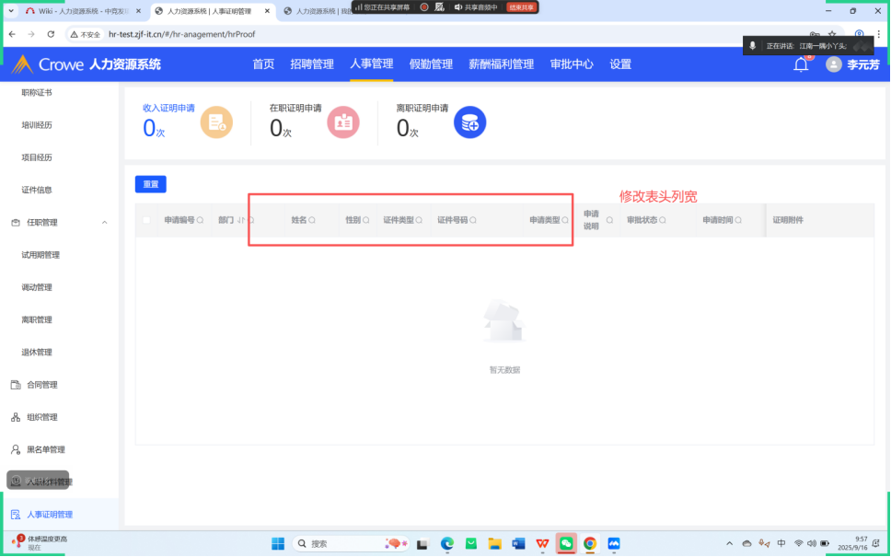Click the 收入证明申请 orange document icon
This screenshot has height=557, width=891.
click(x=216, y=122)
